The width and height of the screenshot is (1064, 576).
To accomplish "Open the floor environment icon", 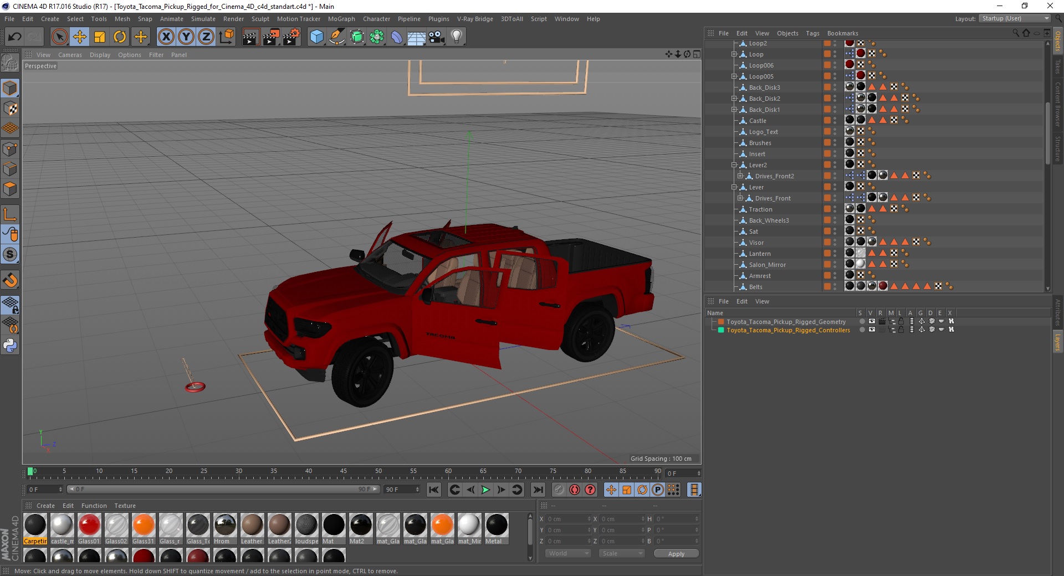I will tap(417, 37).
